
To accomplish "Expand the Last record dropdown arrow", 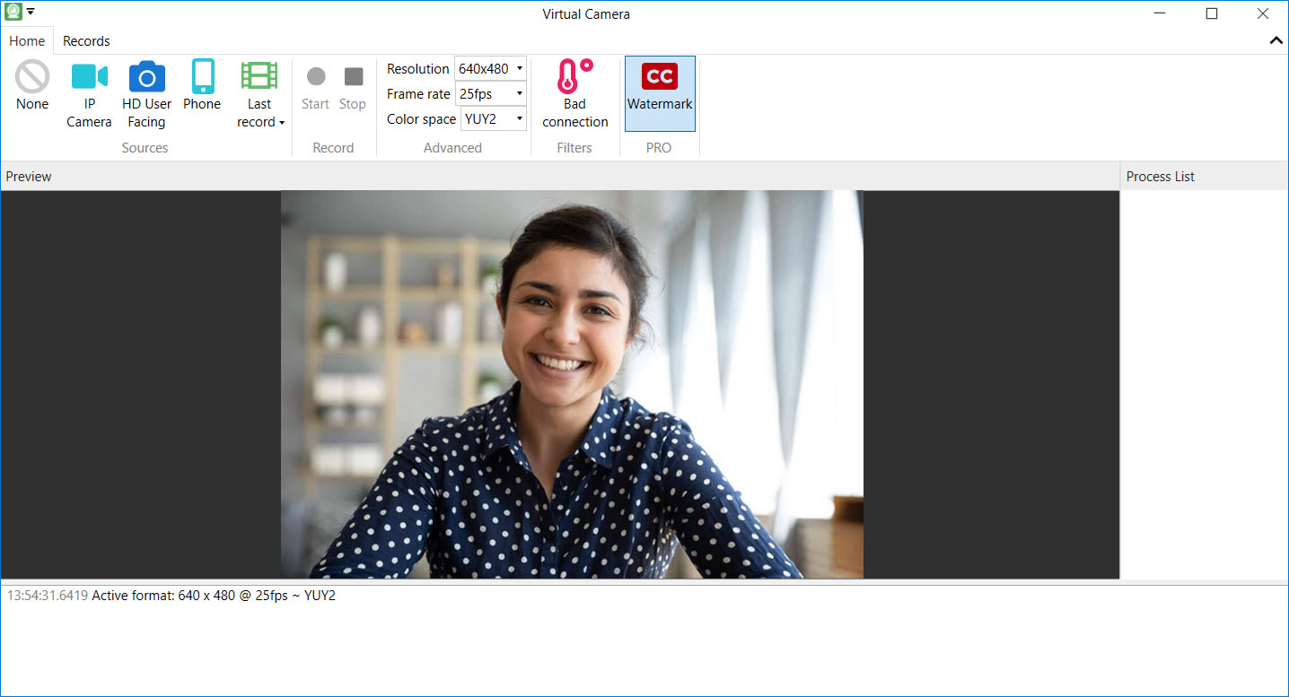I will pos(282,123).
